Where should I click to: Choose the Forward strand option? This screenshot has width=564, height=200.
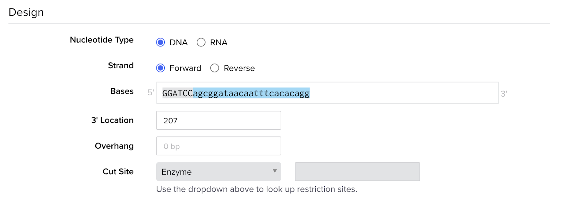[x=160, y=68]
